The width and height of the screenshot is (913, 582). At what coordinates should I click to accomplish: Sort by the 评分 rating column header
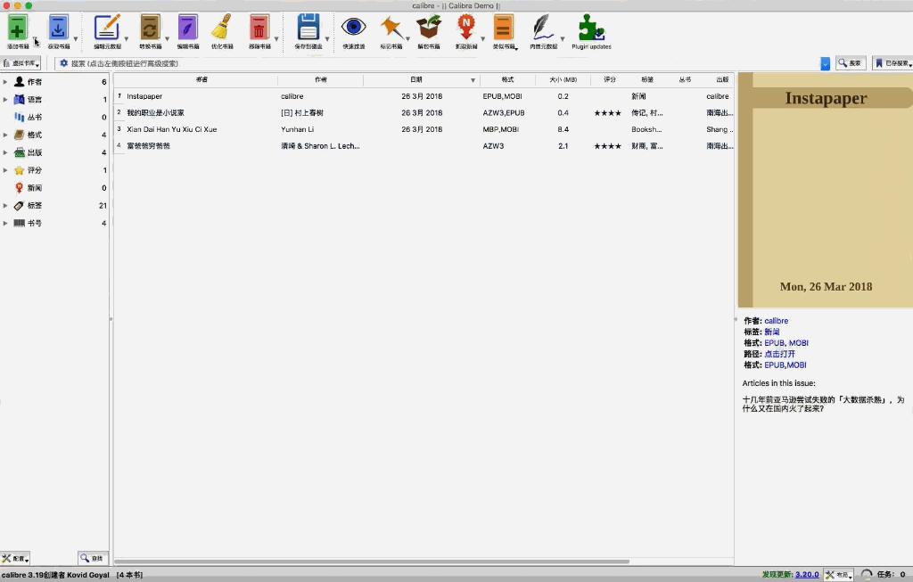point(610,79)
